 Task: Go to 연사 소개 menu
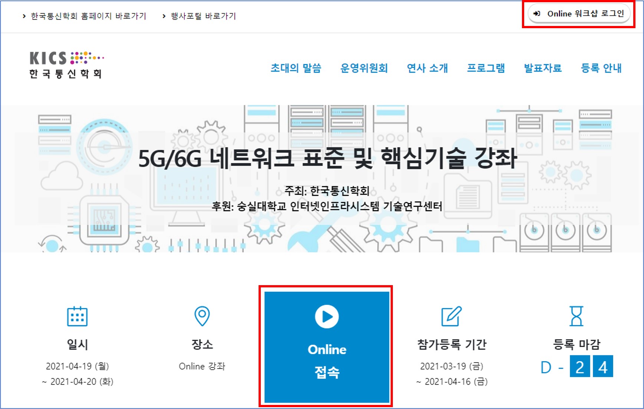coord(427,68)
